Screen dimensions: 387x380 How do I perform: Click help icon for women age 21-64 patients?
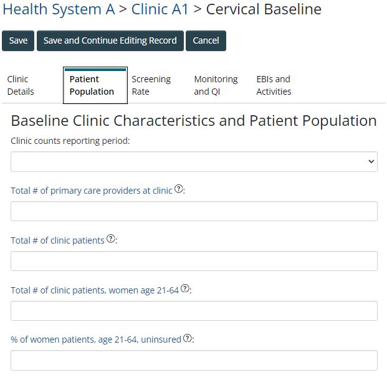pos(185,288)
